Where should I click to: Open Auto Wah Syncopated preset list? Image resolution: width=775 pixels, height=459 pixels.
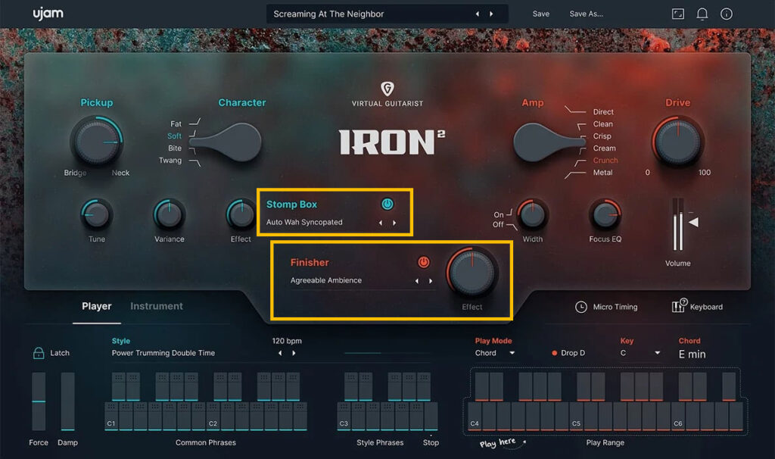tap(304, 222)
